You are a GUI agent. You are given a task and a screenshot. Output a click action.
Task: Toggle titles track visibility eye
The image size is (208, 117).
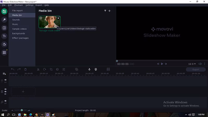5,80
